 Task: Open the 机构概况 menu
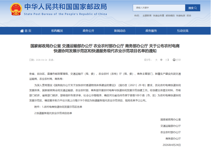click(x=57, y=31)
